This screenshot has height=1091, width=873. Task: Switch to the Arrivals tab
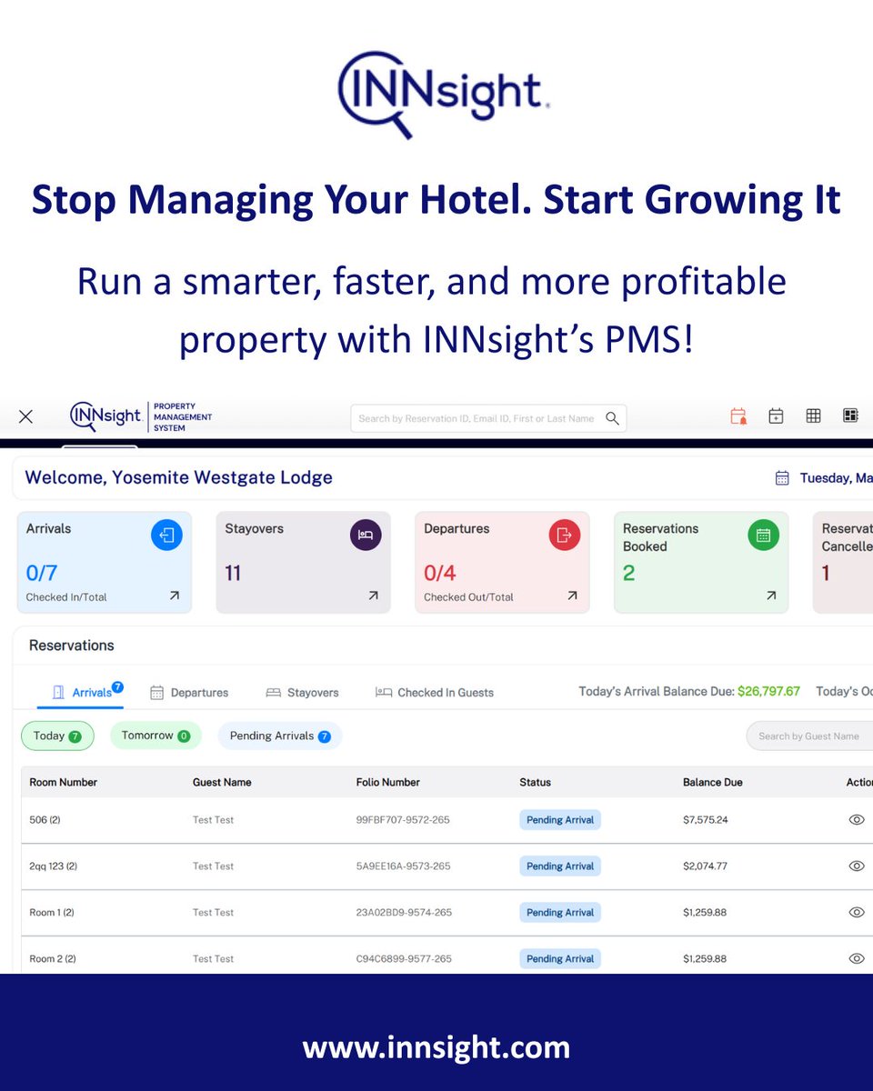[x=81, y=692]
